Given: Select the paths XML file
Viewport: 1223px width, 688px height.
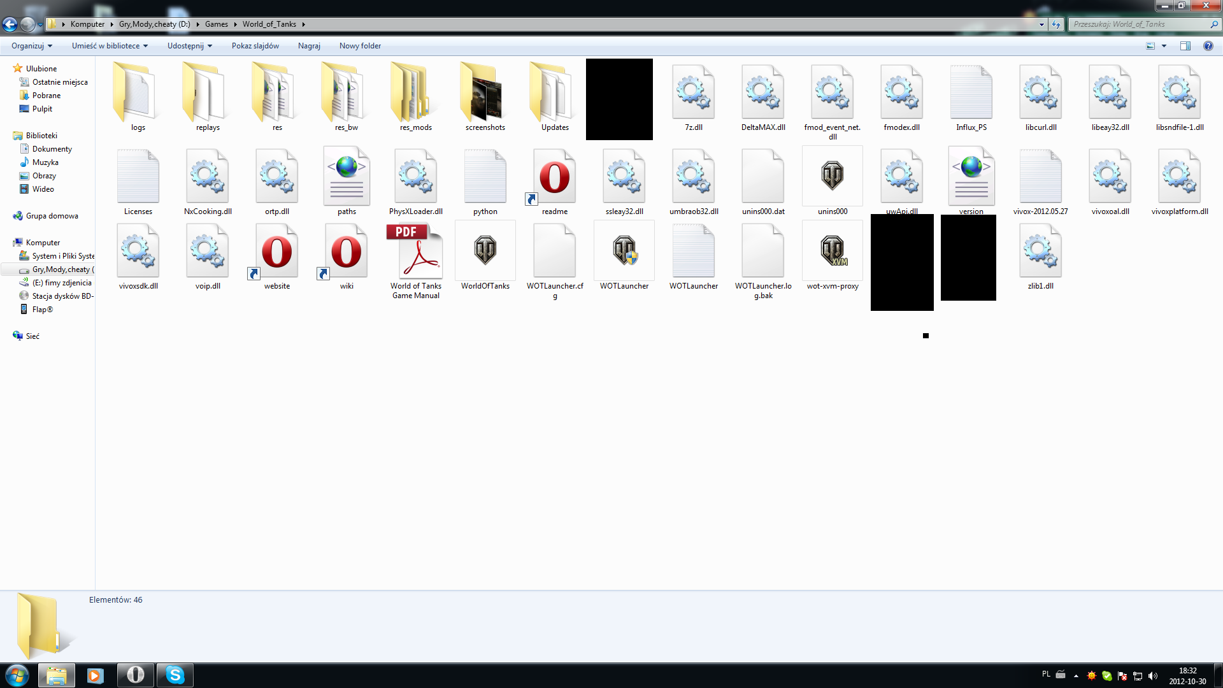Looking at the screenshot, I should [x=347, y=181].
